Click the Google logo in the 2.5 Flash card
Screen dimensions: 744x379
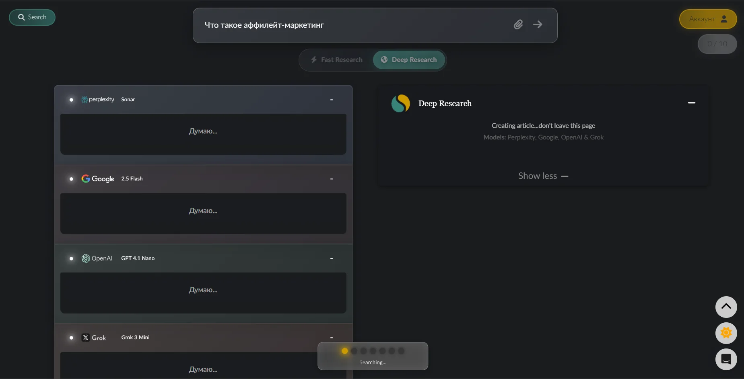[98, 178]
